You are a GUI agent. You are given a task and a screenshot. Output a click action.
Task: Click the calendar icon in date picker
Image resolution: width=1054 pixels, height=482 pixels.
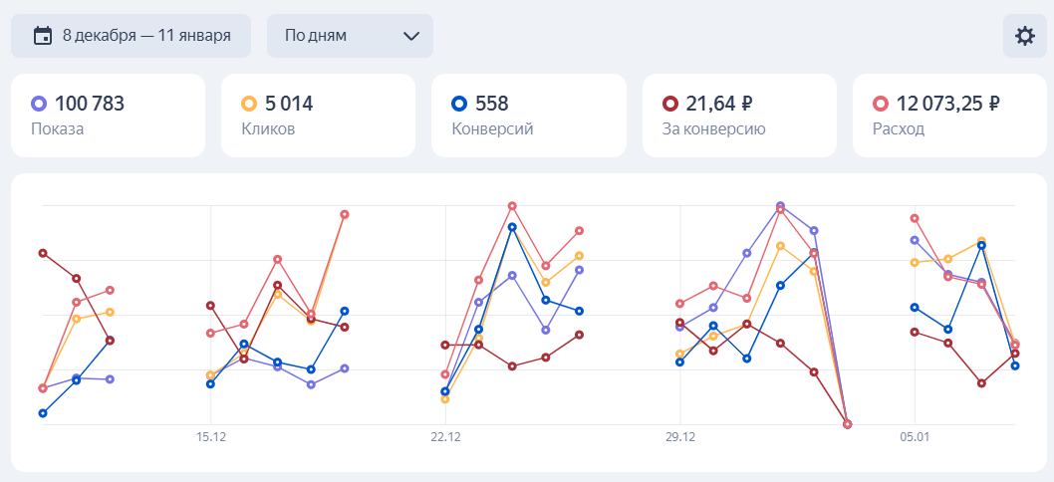(43, 36)
